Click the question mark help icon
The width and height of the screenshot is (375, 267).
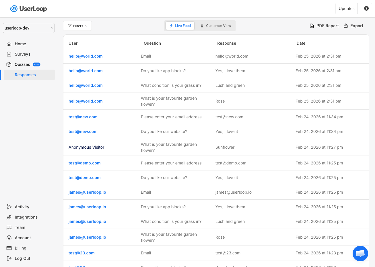(x=366, y=9)
